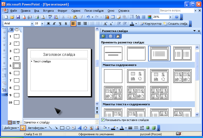Viewport: 203px width, 138px height.
Task: Open the 'Правка' menu
Action: pyautogui.click(x=26, y=11)
